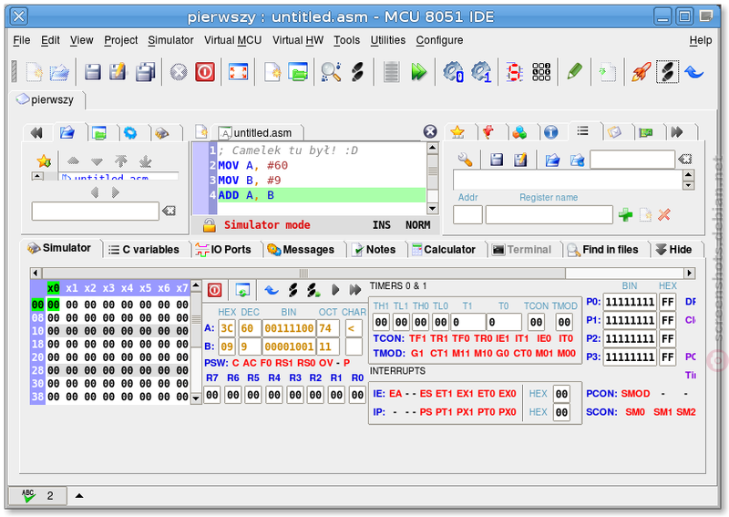
Task: Toggle the IP register PS bit
Action: click(x=426, y=412)
